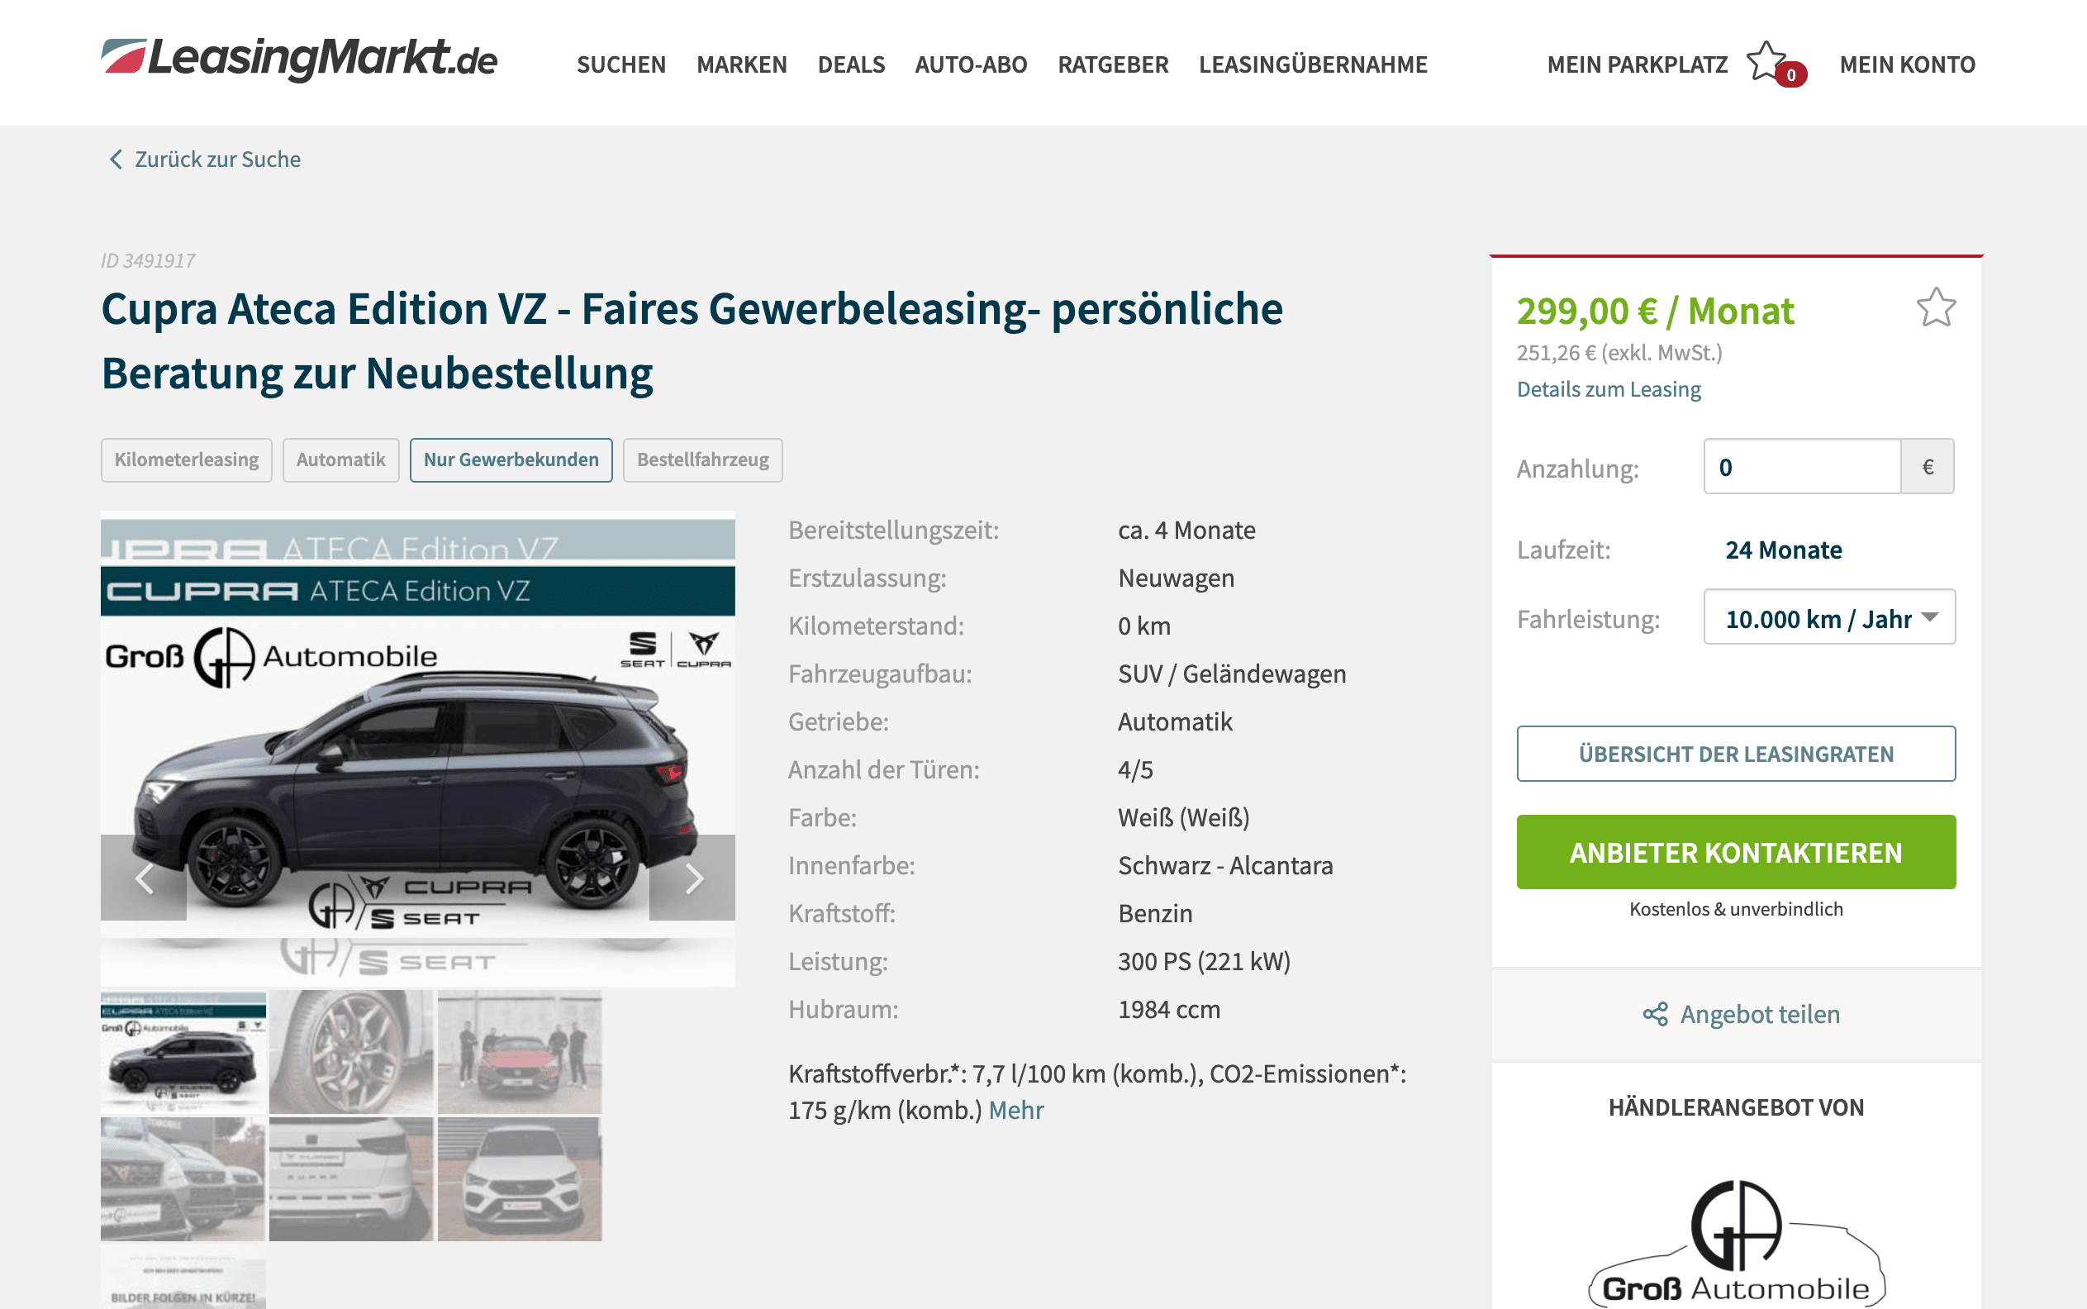Show previous car image with left arrow
Viewport: 2087px width, 1309px height.
click(144, 878)
